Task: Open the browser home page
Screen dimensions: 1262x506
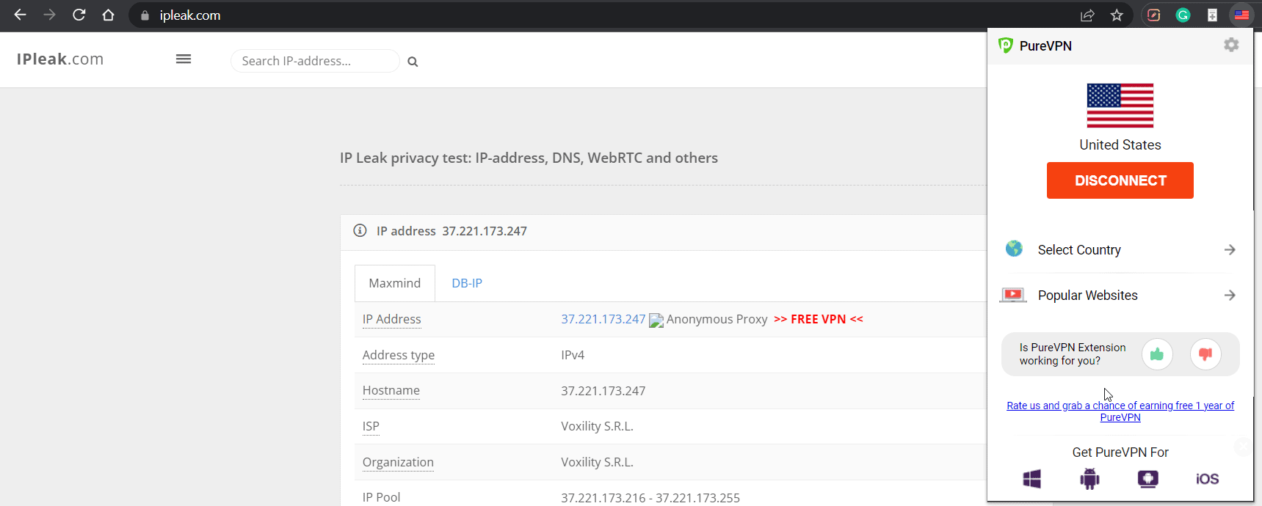Action: [108, 15]
